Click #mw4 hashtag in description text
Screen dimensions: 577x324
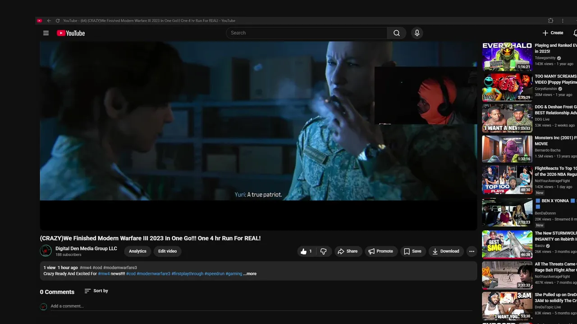click(104, 274)
